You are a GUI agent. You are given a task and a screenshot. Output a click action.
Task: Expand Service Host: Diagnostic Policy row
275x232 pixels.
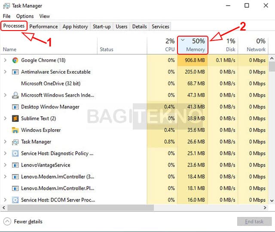(5, 153)
